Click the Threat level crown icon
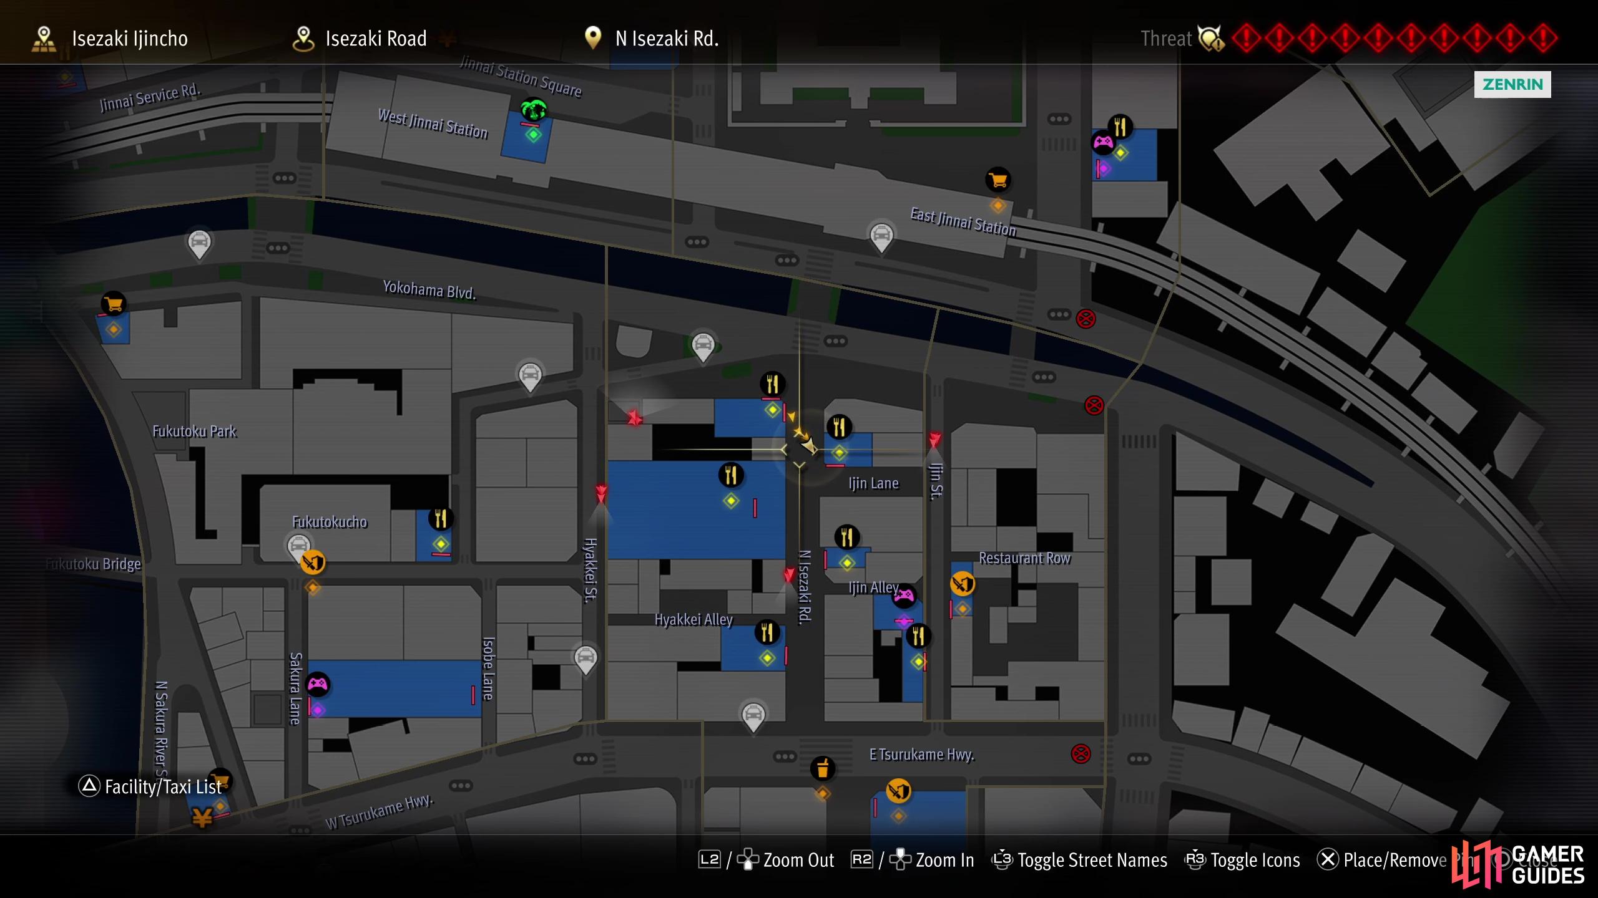 [x=1210, y=39]
